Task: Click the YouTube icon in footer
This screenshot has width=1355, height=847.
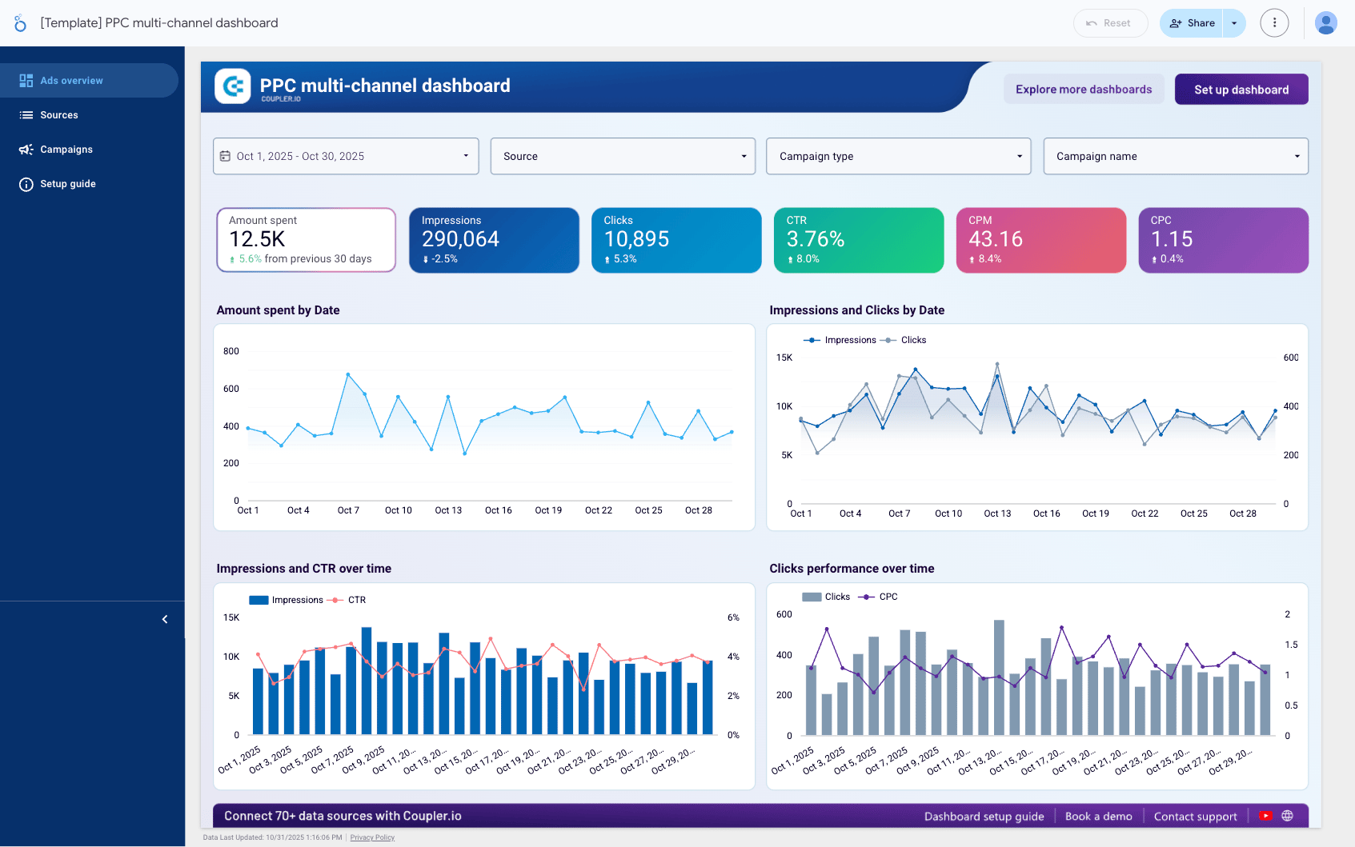Action: 1265,816
